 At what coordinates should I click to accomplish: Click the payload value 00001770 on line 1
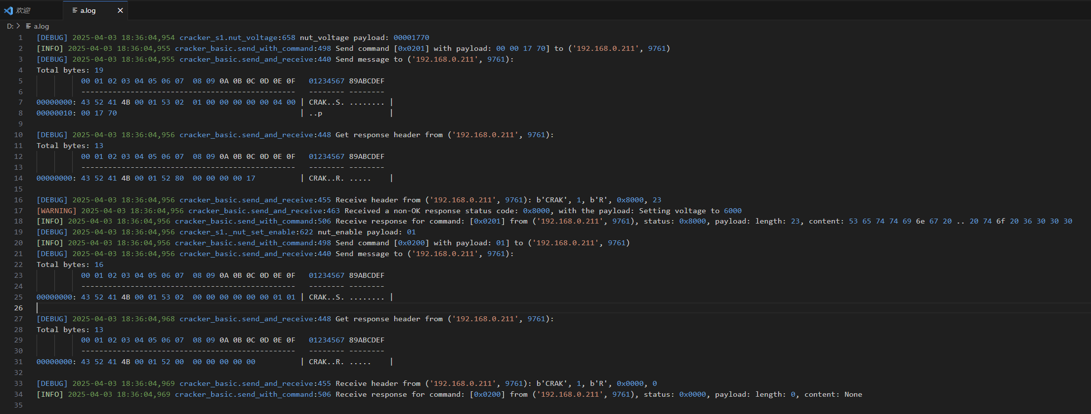coord(411,38)
